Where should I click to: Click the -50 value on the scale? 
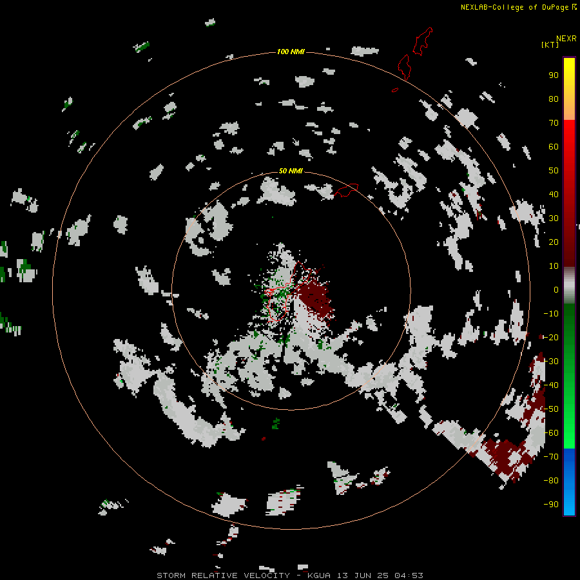[x=551, y=409]
